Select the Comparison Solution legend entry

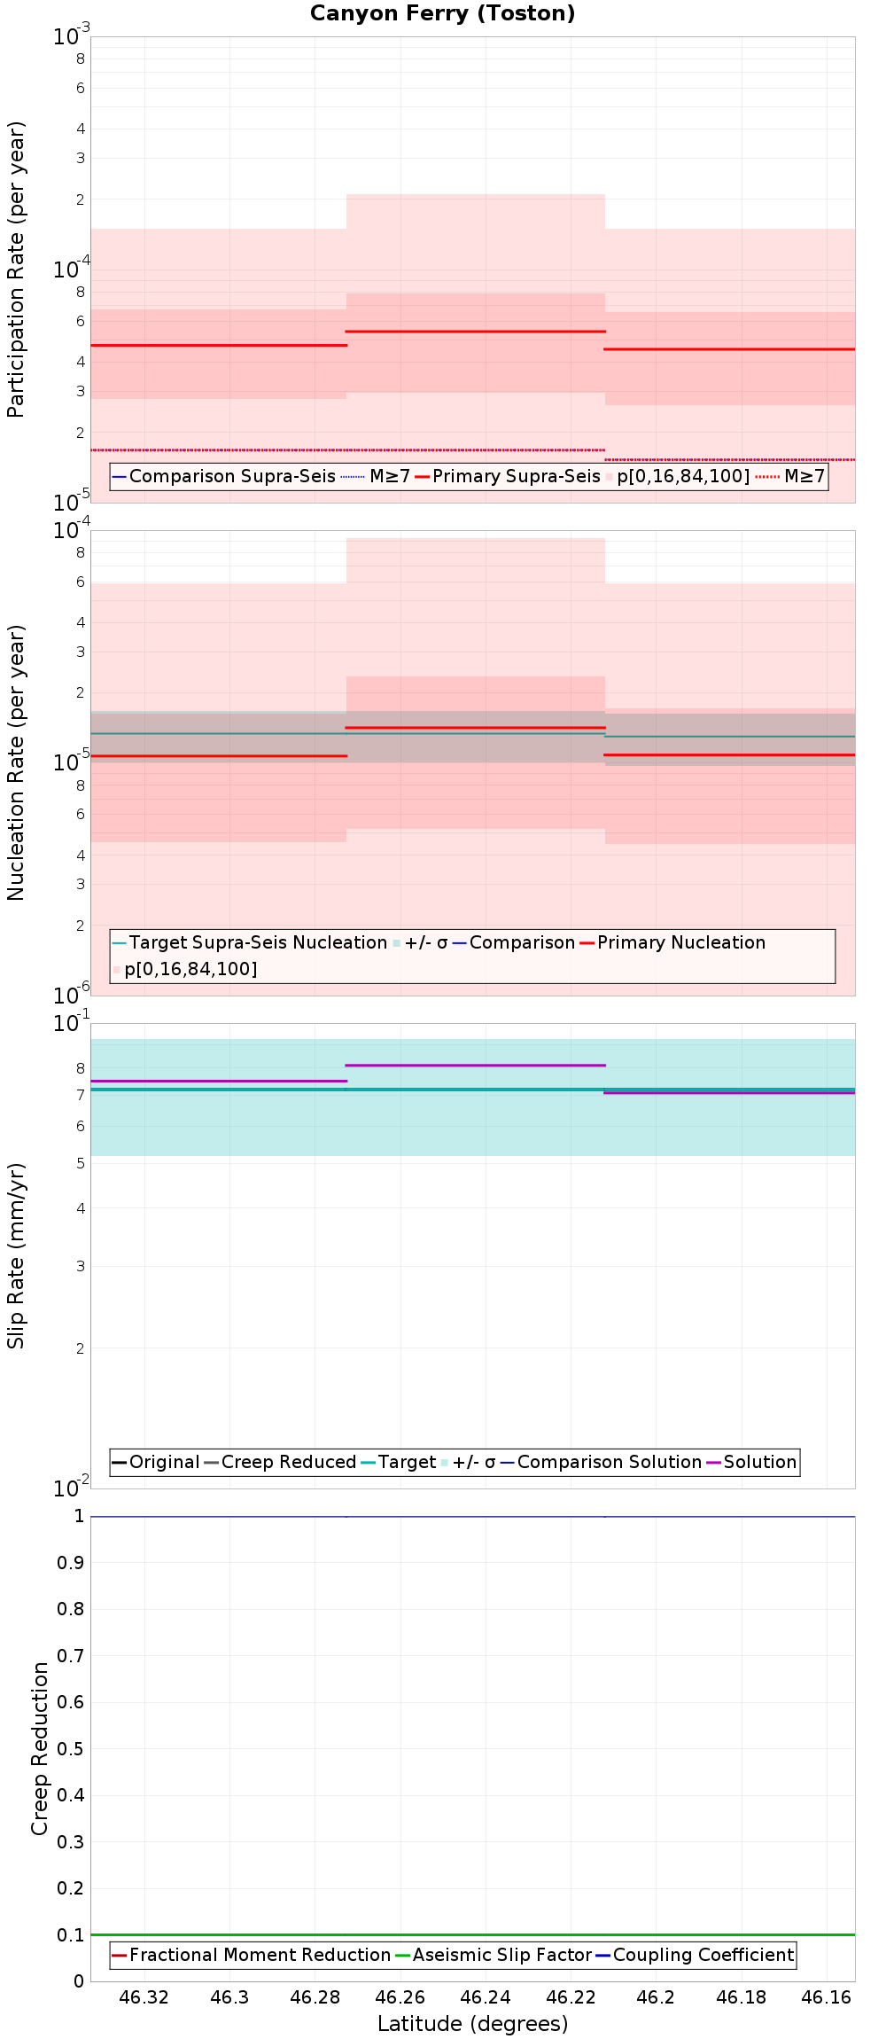pyautogui.click(x=601, y=1462)
